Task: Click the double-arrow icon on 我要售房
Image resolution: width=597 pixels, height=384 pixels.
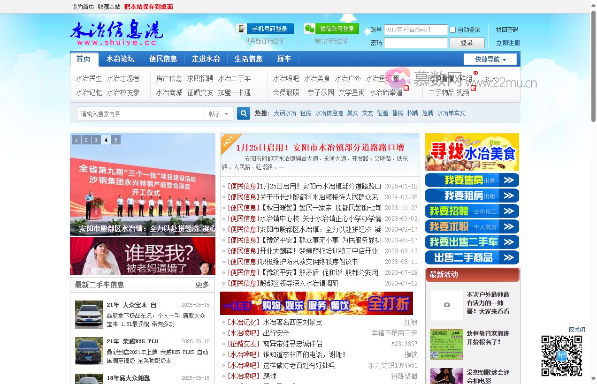Action: point(508,180)
